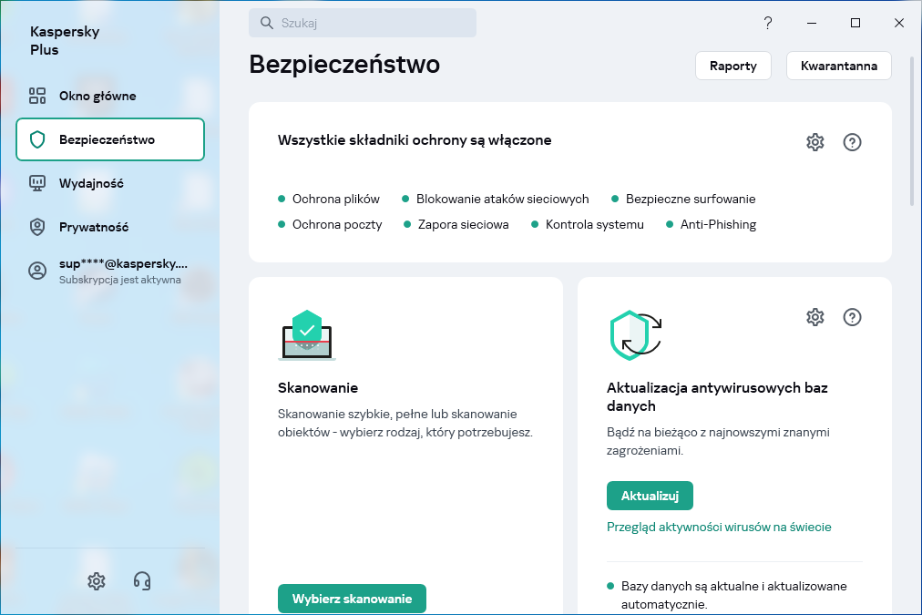Switch to Prywatność section
Viewport: 922px width, 615px height.
tap(94, 227)
